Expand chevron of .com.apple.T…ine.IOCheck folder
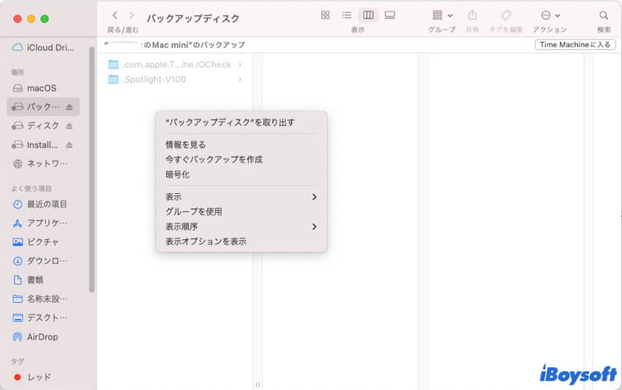This screenshot has width=622, height=390. point(241,64)
